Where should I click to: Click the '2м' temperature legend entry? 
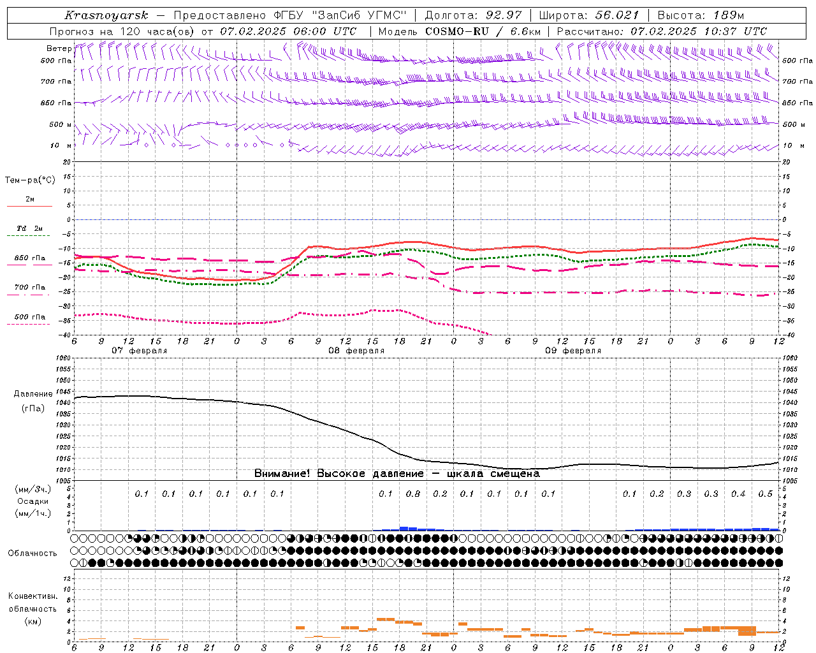[x=30, y=200]
